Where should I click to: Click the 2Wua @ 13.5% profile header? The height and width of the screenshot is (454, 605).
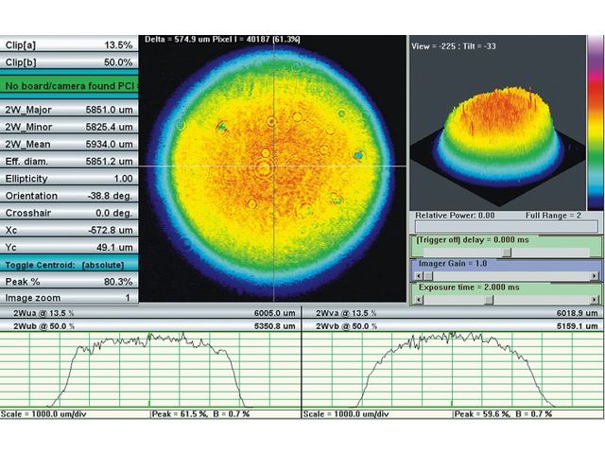pyautogui.click(x=149, y=312)
